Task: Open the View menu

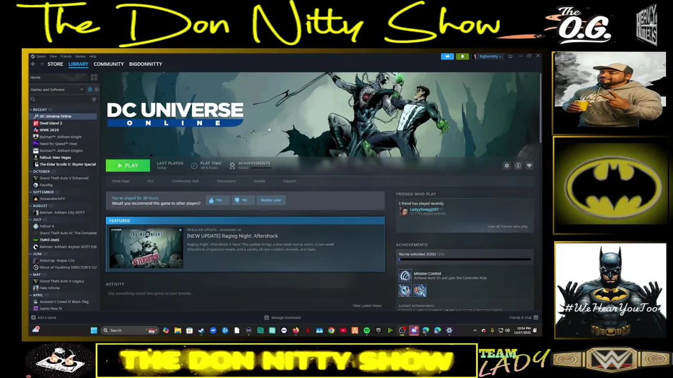Action: pyautogui.click(x=53, y=56)
